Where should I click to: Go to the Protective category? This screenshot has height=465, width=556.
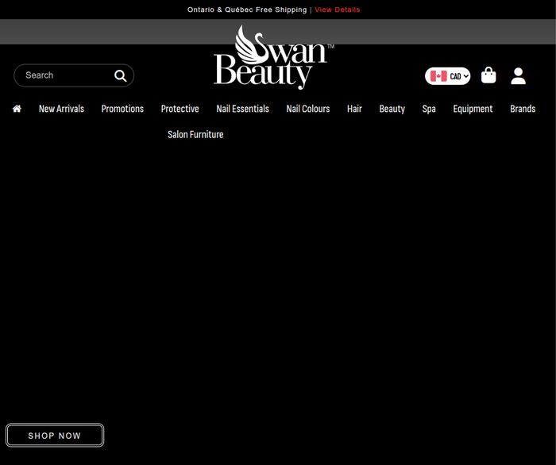pyautogui.click(x=180, y=109)
